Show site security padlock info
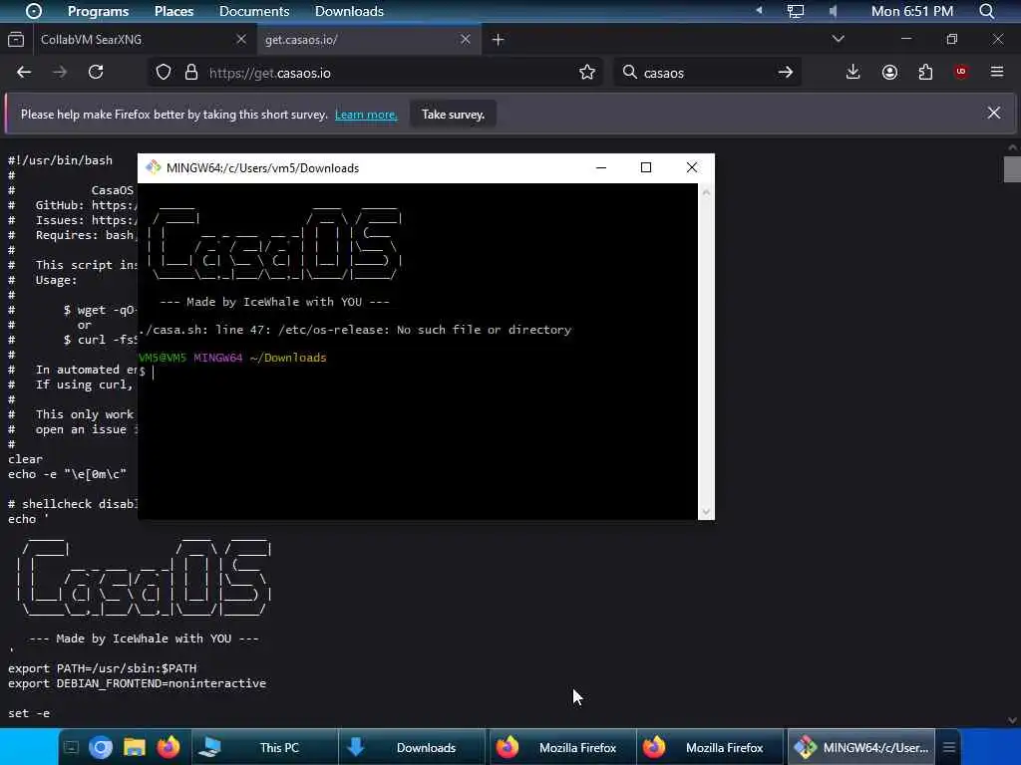 click(x=190, y=72)
